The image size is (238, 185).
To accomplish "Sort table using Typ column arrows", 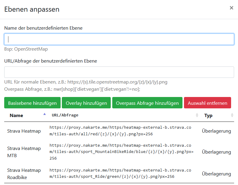I will pyautogui.click(x=232, y=115).
